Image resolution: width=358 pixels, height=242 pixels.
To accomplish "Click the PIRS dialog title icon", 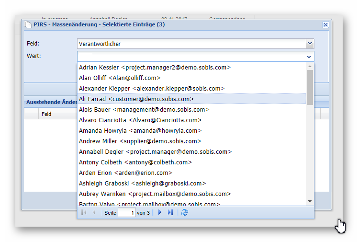I will click(x=28, y=24).
